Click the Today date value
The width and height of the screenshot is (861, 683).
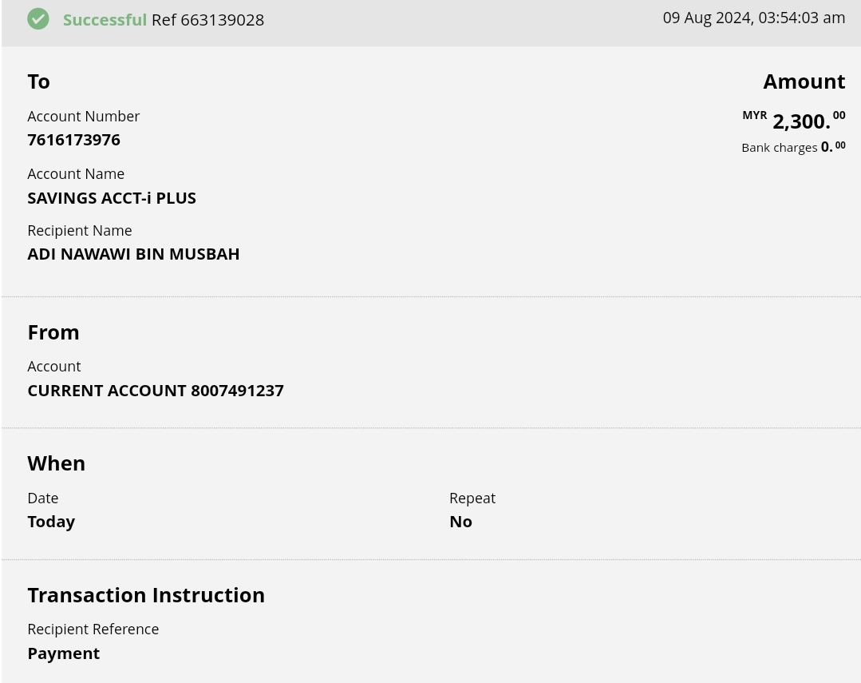[51, 522]
